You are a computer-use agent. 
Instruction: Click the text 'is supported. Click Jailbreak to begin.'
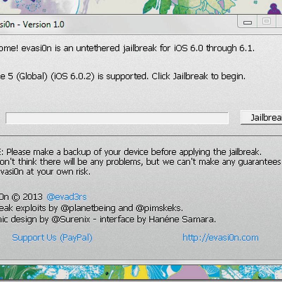(172, 76)
